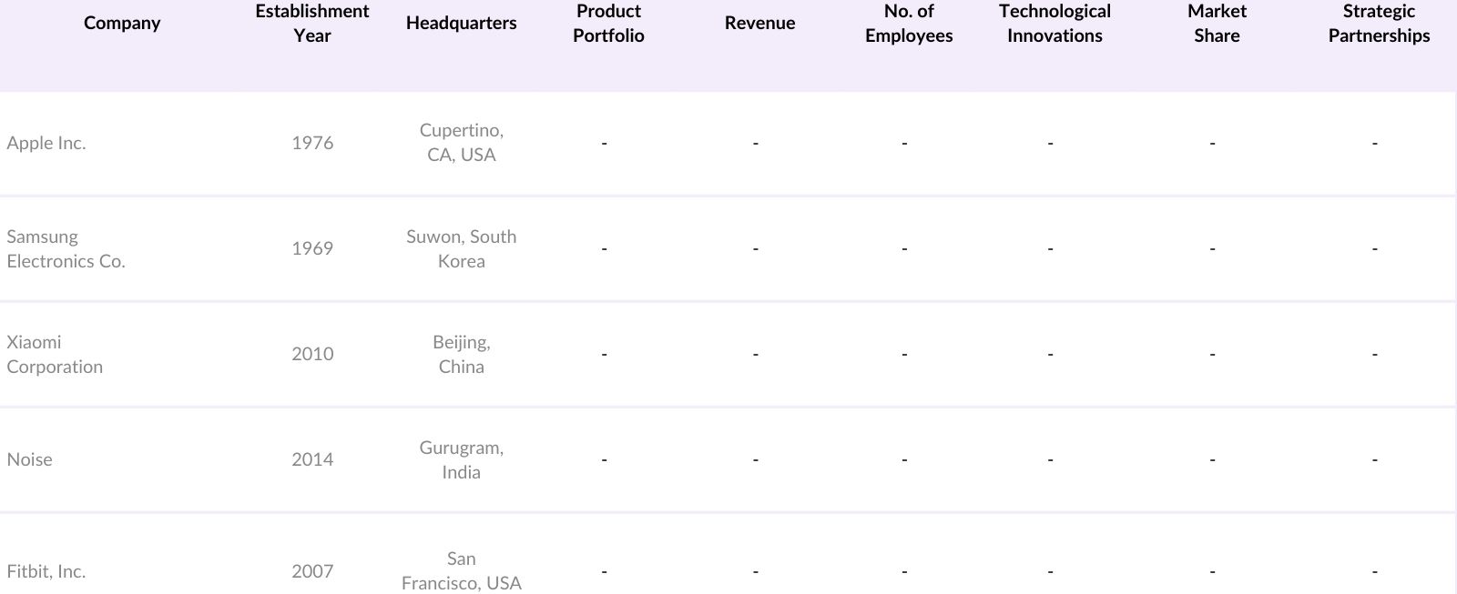
Task: Click the Fitbit, Inc. company name
Action: [46, 571]
